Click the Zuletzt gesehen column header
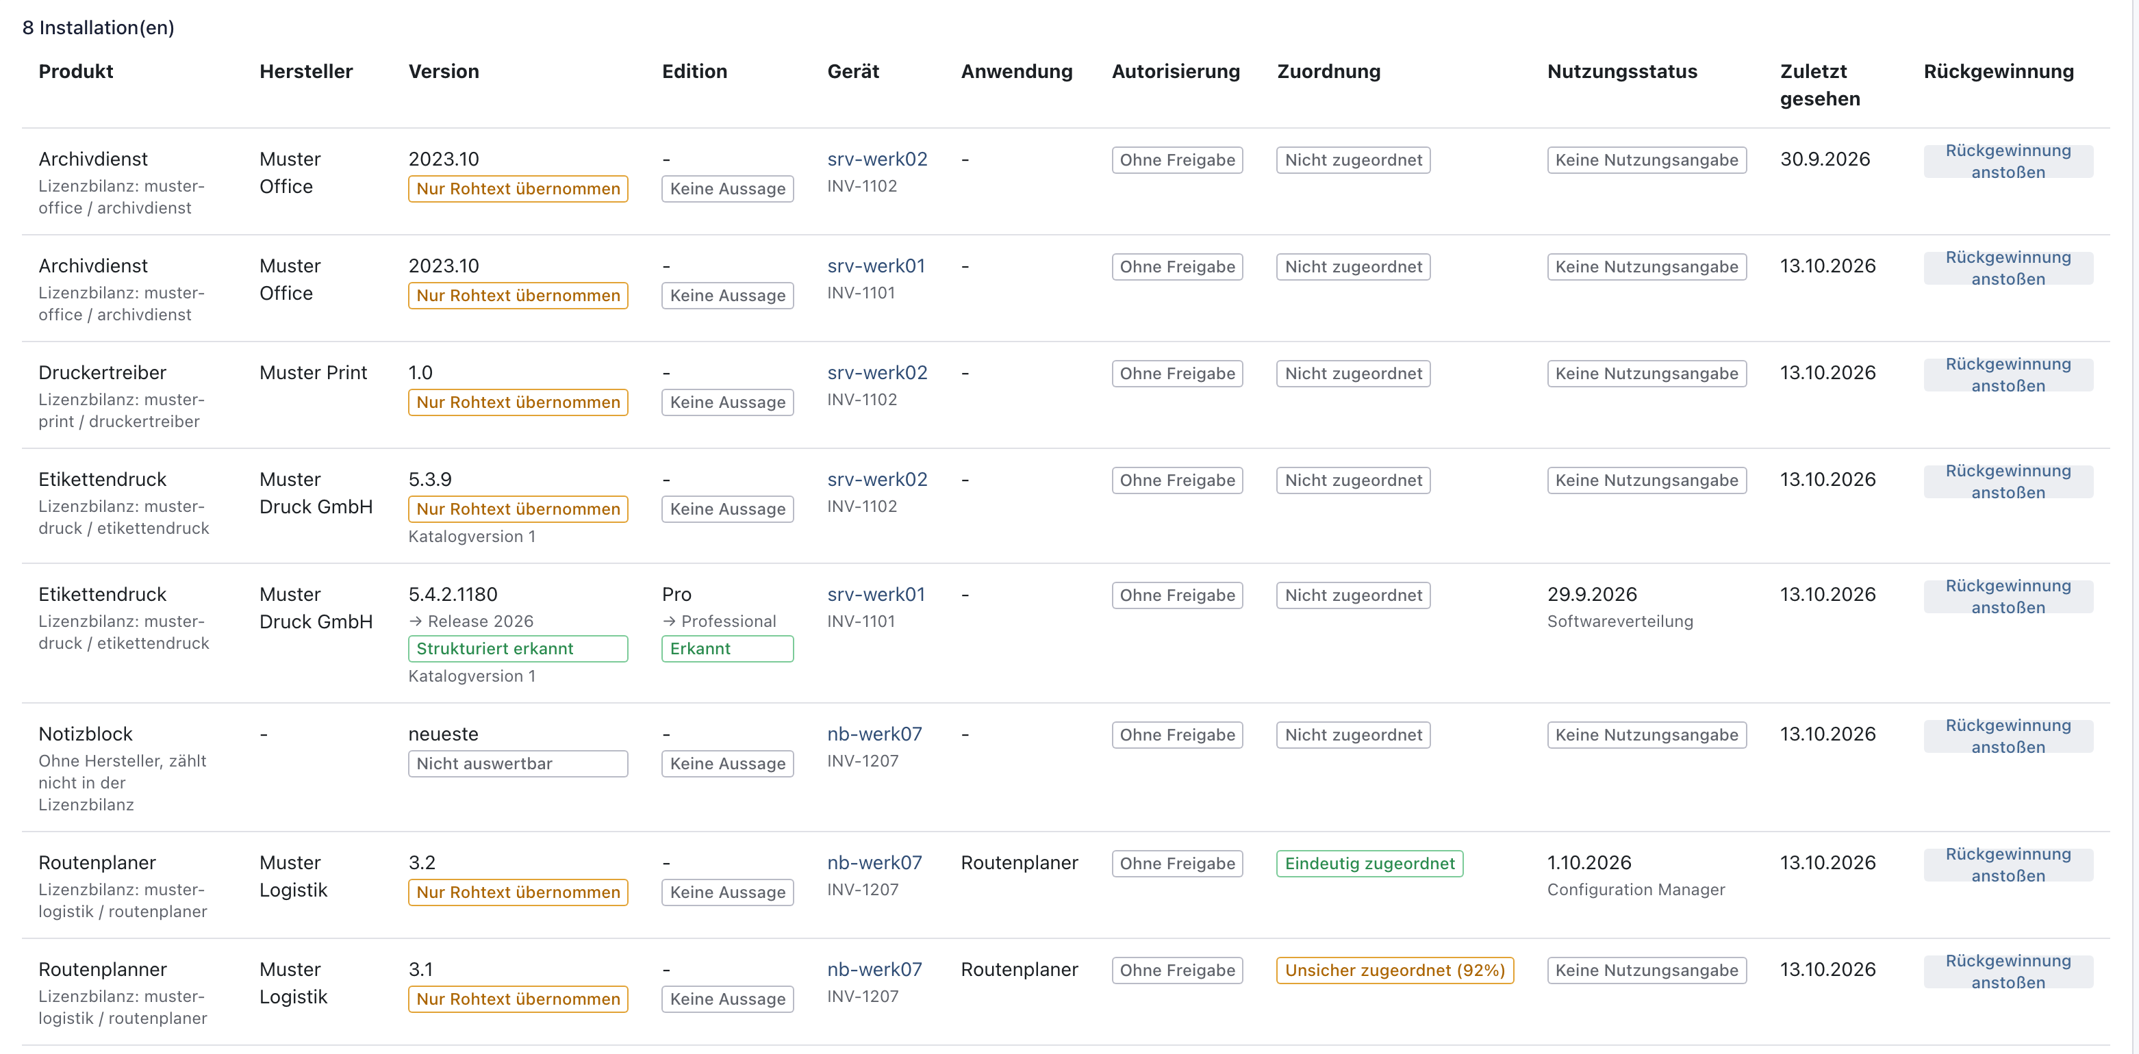Viewport: 2139px width, 1054px height. click(1819, 85)
